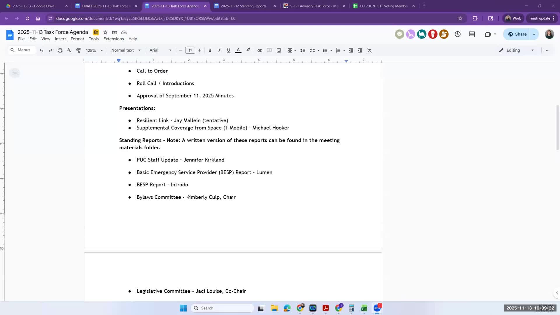Open the Insert link tool
The height and width of the screenshot is (315, 560).
tap(260, 50)
